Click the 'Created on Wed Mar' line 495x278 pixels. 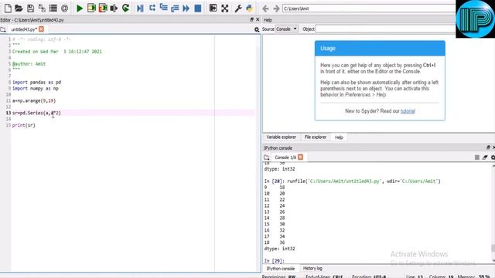[57, 52]
